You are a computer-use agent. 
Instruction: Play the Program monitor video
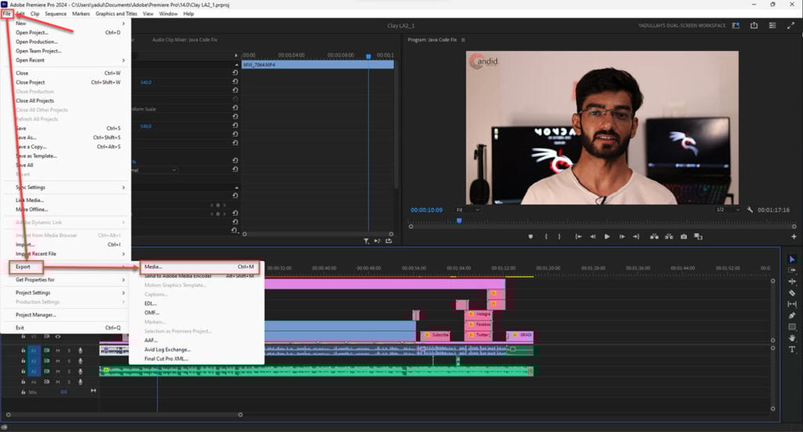pos(607,237)
